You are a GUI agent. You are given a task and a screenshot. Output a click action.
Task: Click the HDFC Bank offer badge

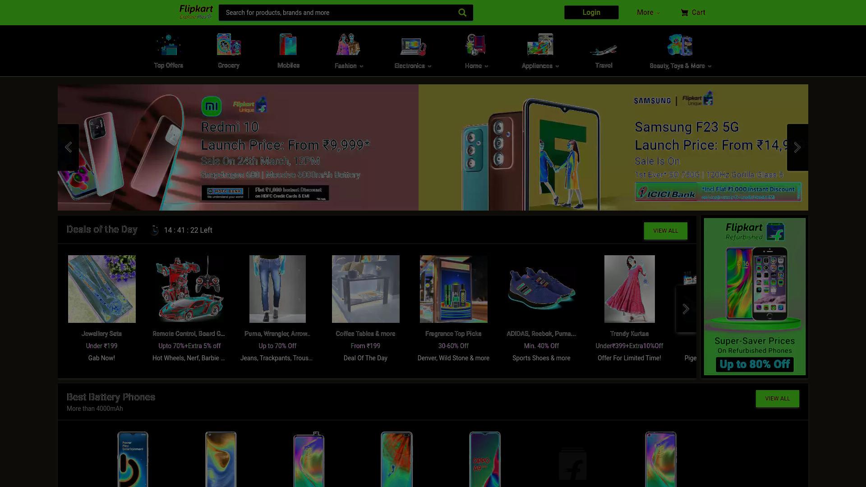(265, 193)
